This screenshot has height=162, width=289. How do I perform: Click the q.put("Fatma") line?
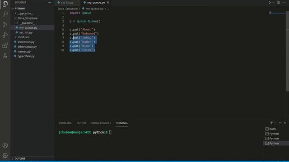[x=82, y=50]
